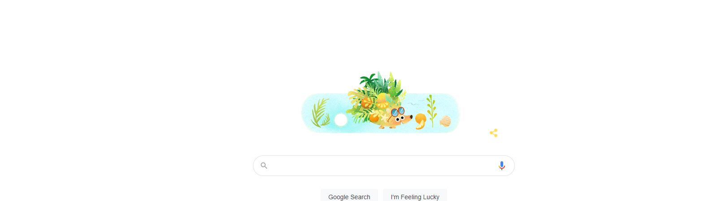Click the tall green seaweed sprig
Image resolution: width=718 pixels, height=201 pixels.
431,111
